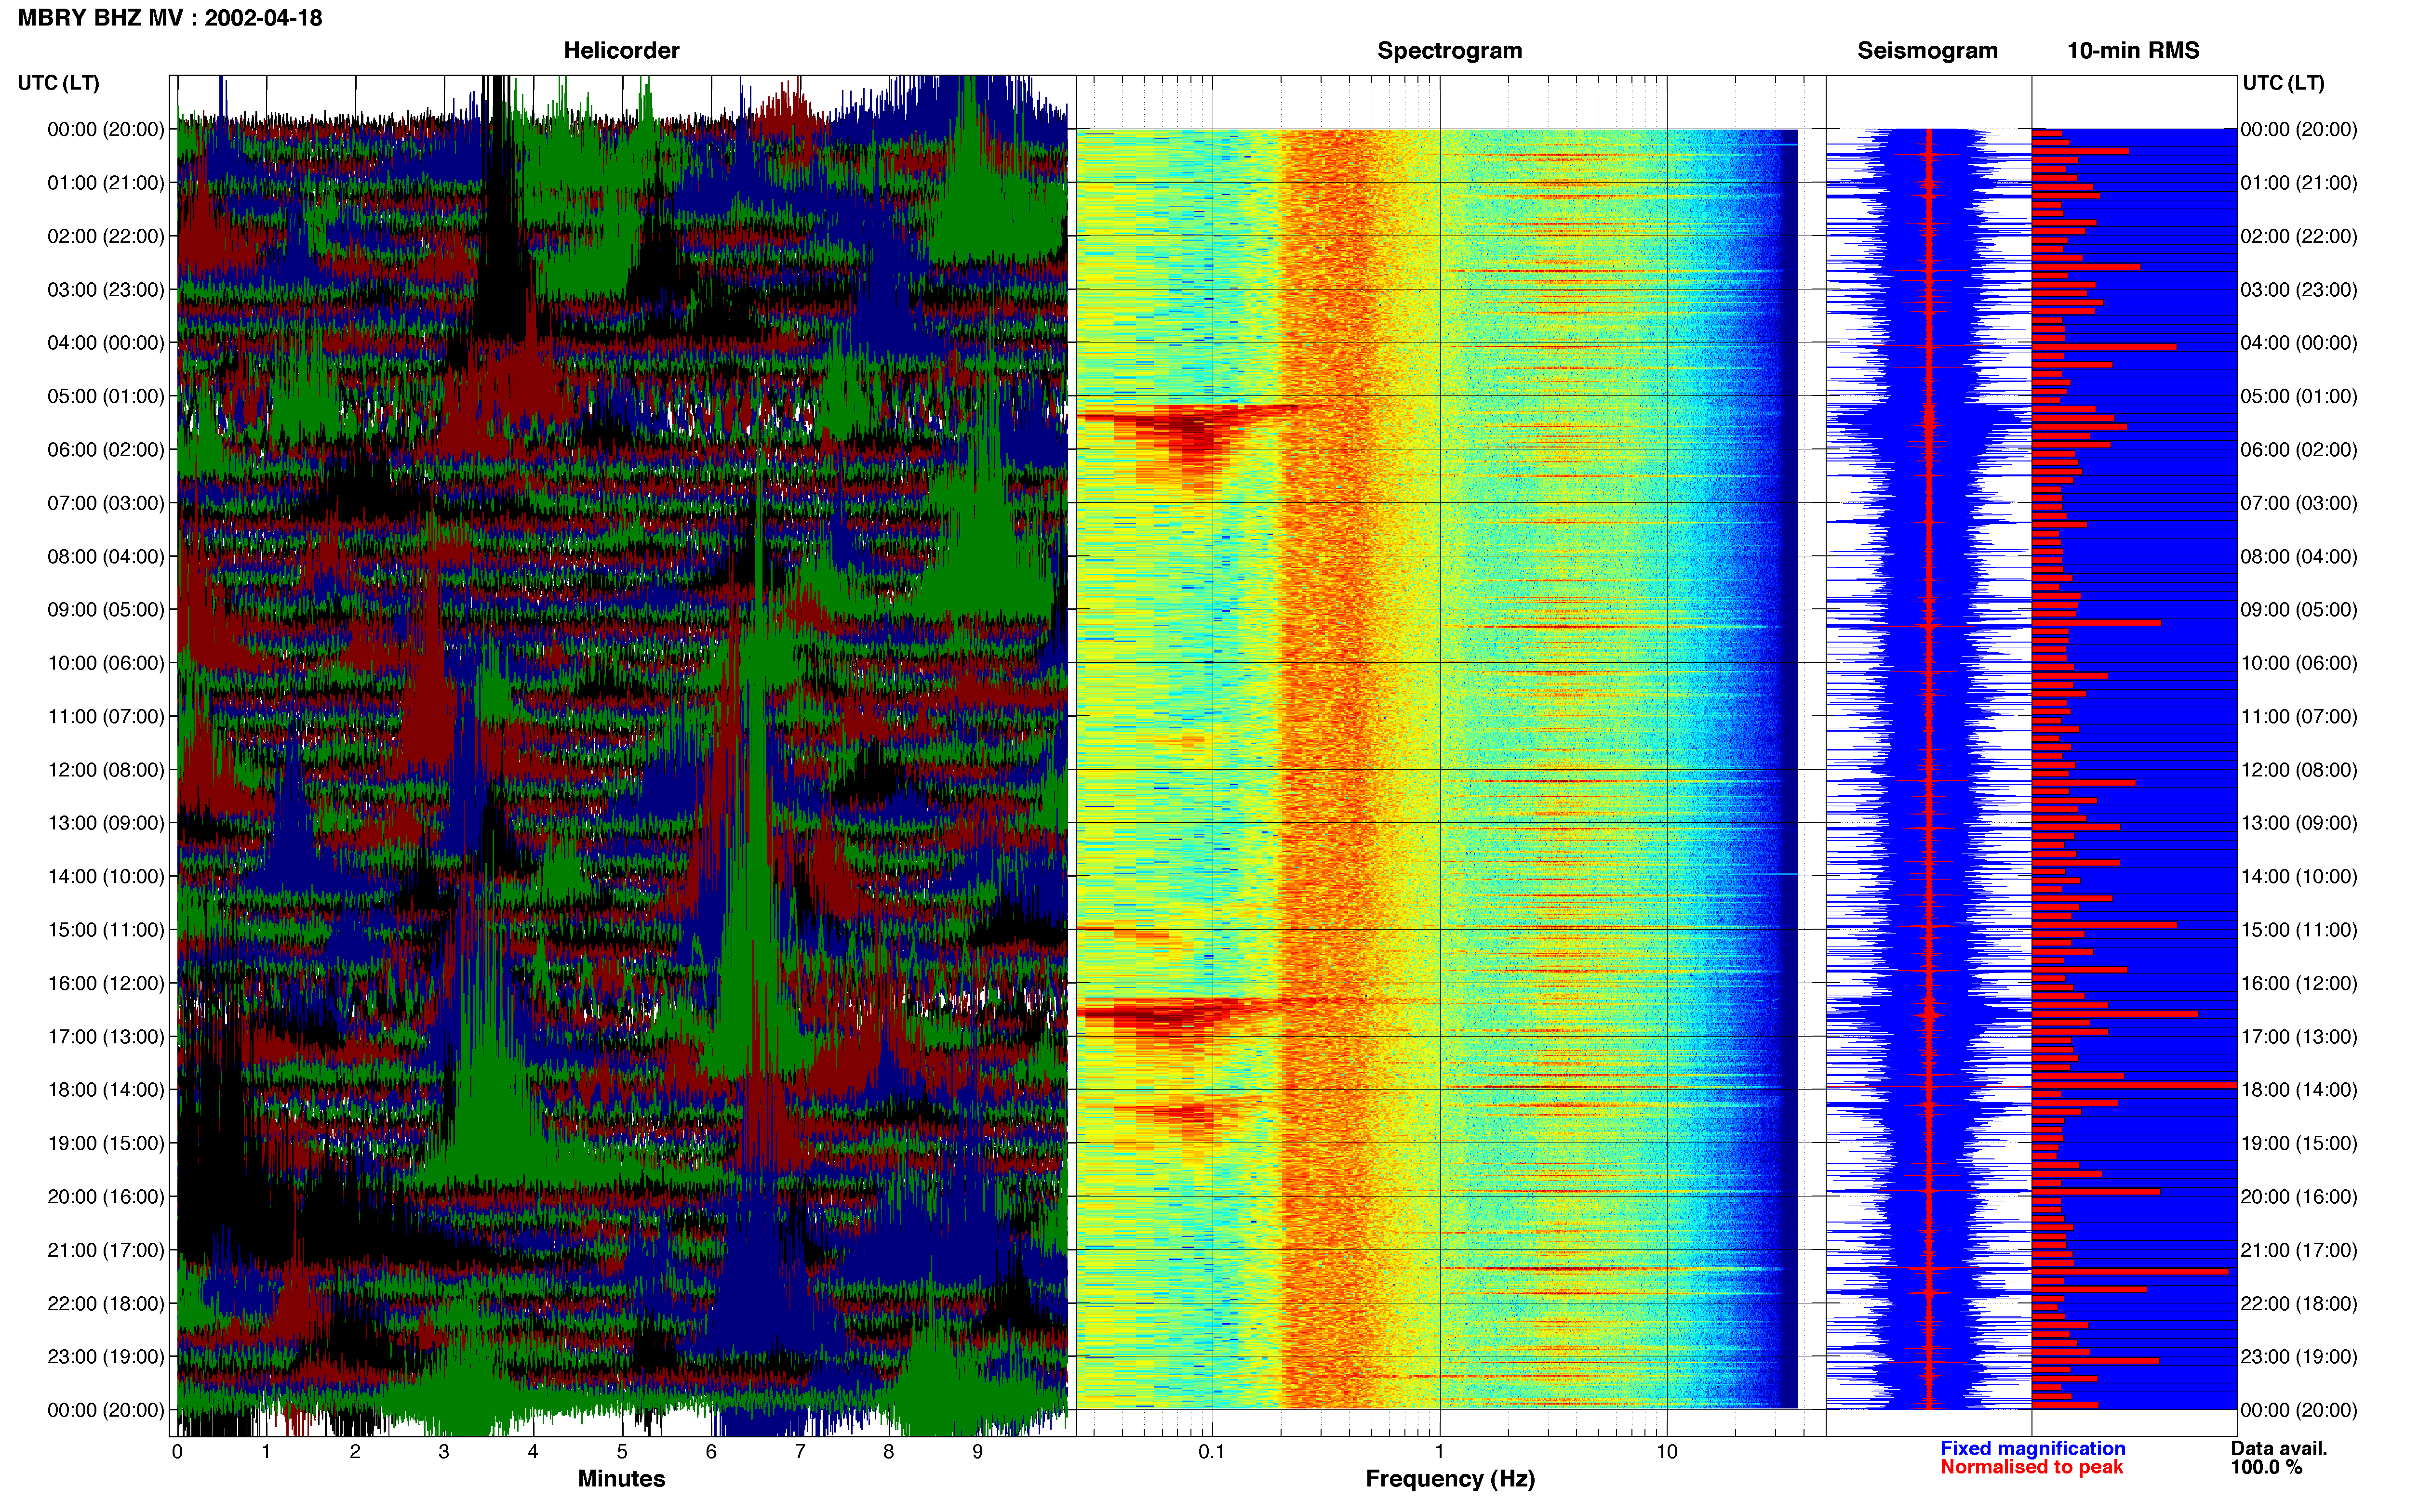Viewport: 2419px width, 1512px height.
Task: Click the left '23:00 (19:00)' time label
Action: click(106, 1357)
